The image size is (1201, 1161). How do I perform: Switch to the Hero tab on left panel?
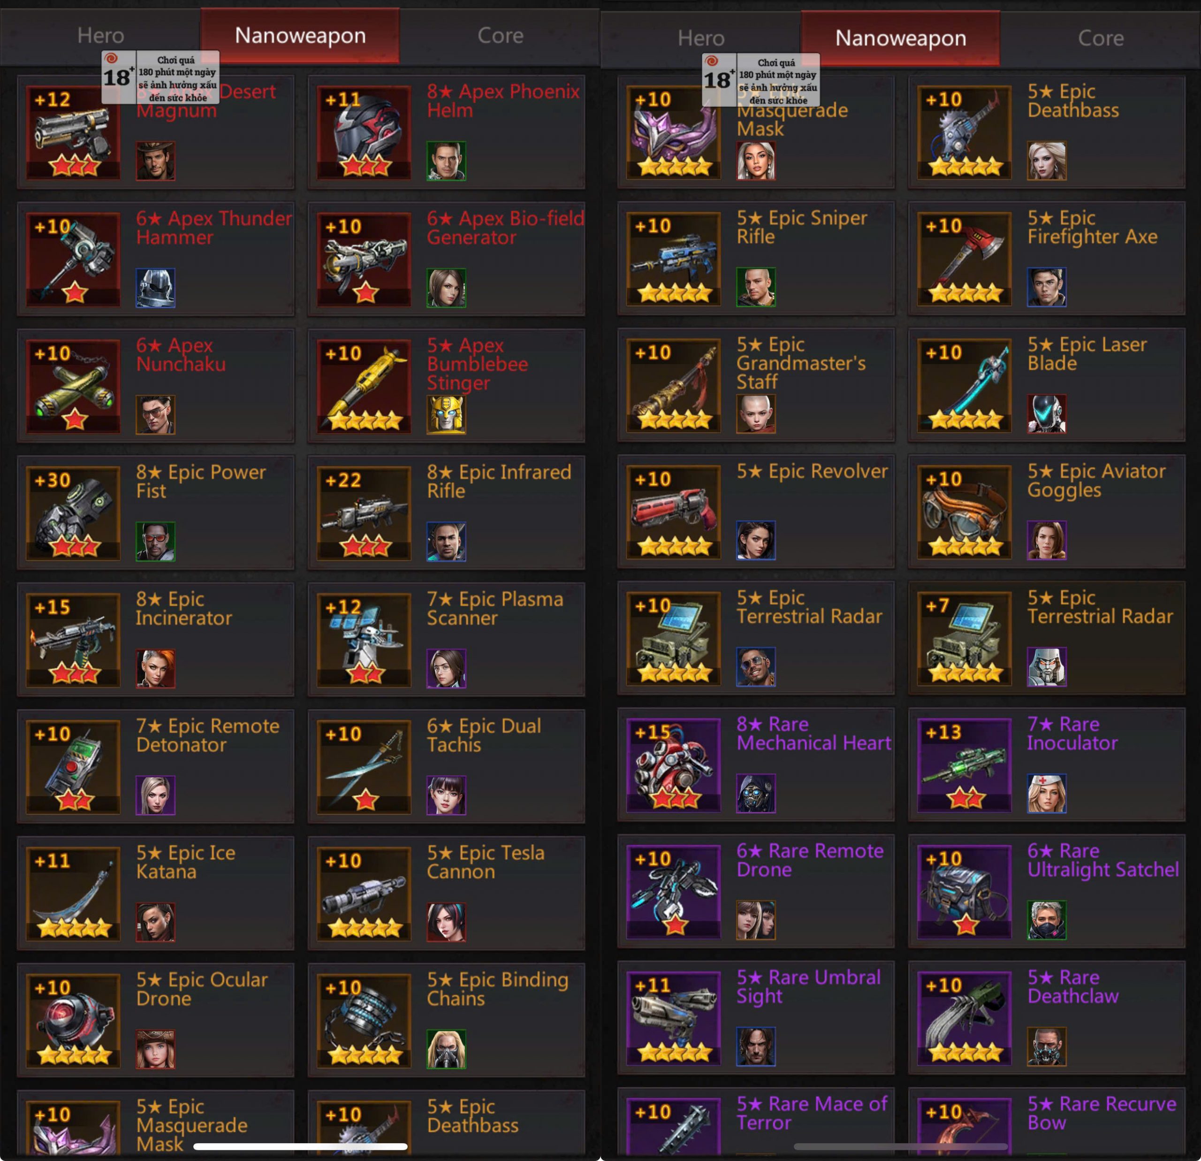click(100, 36)
